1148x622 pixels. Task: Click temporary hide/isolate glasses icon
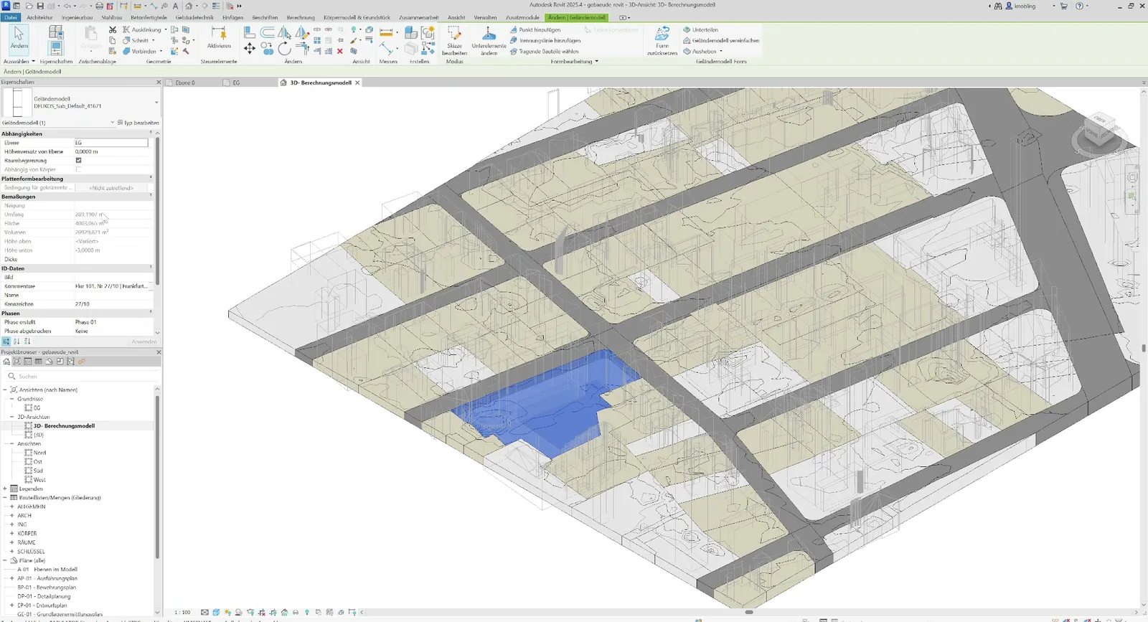coord(296,612)
